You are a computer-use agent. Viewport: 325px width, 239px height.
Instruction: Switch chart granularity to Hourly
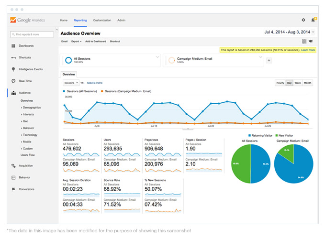(280, 83)
